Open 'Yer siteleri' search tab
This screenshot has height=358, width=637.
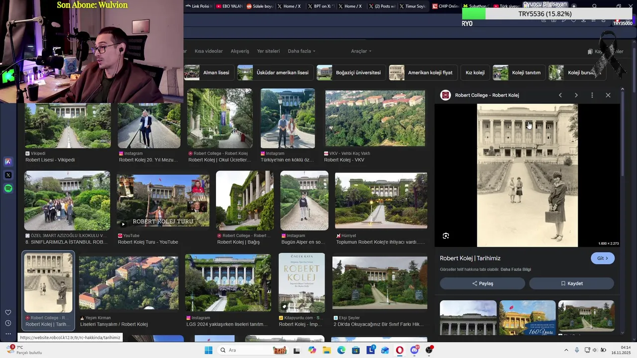(x=268, y=51)
